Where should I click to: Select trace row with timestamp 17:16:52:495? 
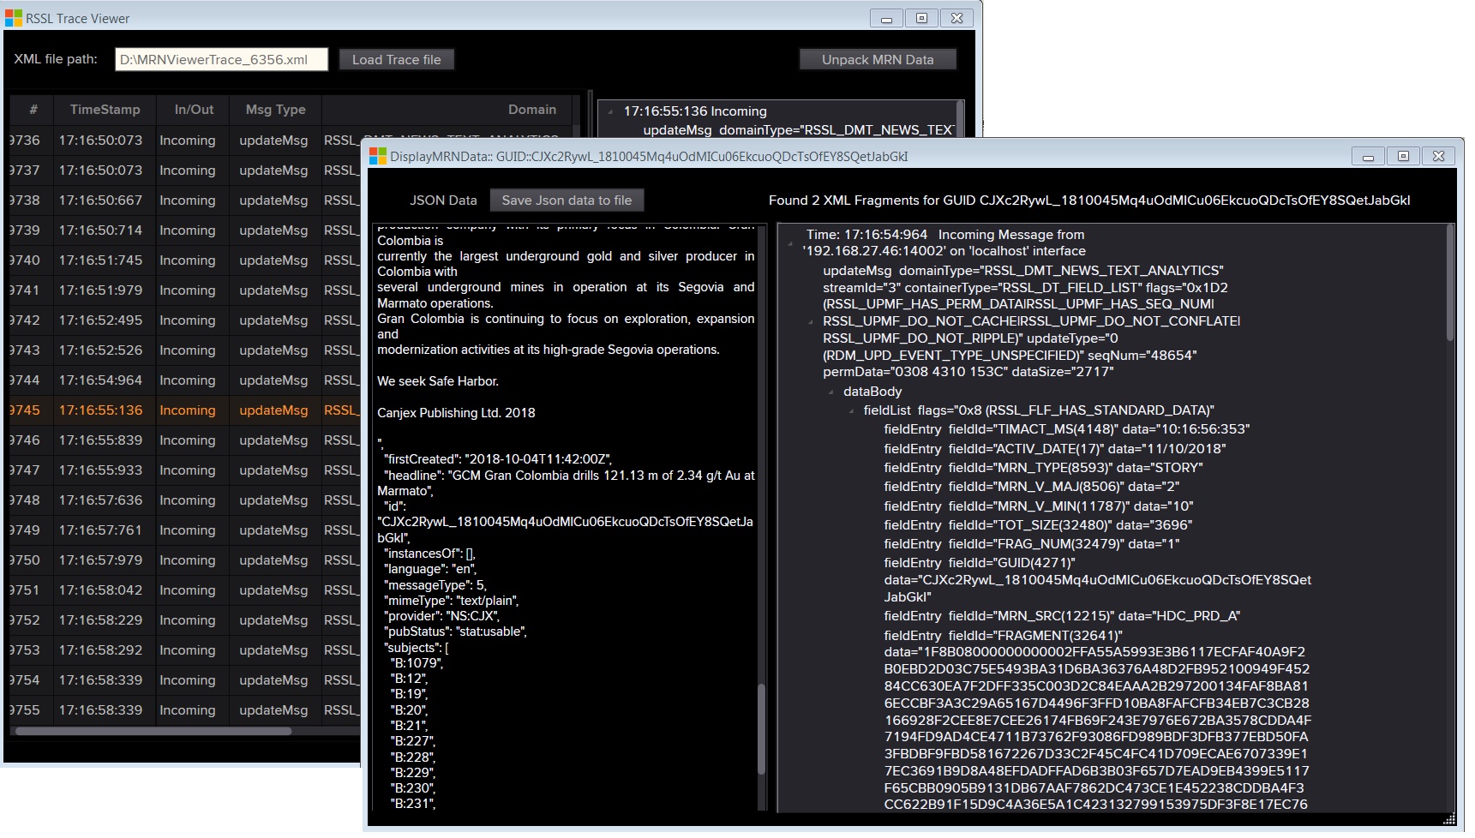(184, 320)
